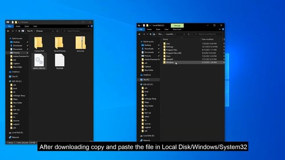This screenshot has height=160, width=285.
Task: Open Share tab in Pictures window
Action: (27, 26)
